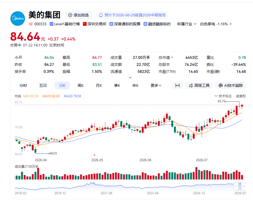
Task: Click the 委比 value -39.64%
Action: (239, 64)
